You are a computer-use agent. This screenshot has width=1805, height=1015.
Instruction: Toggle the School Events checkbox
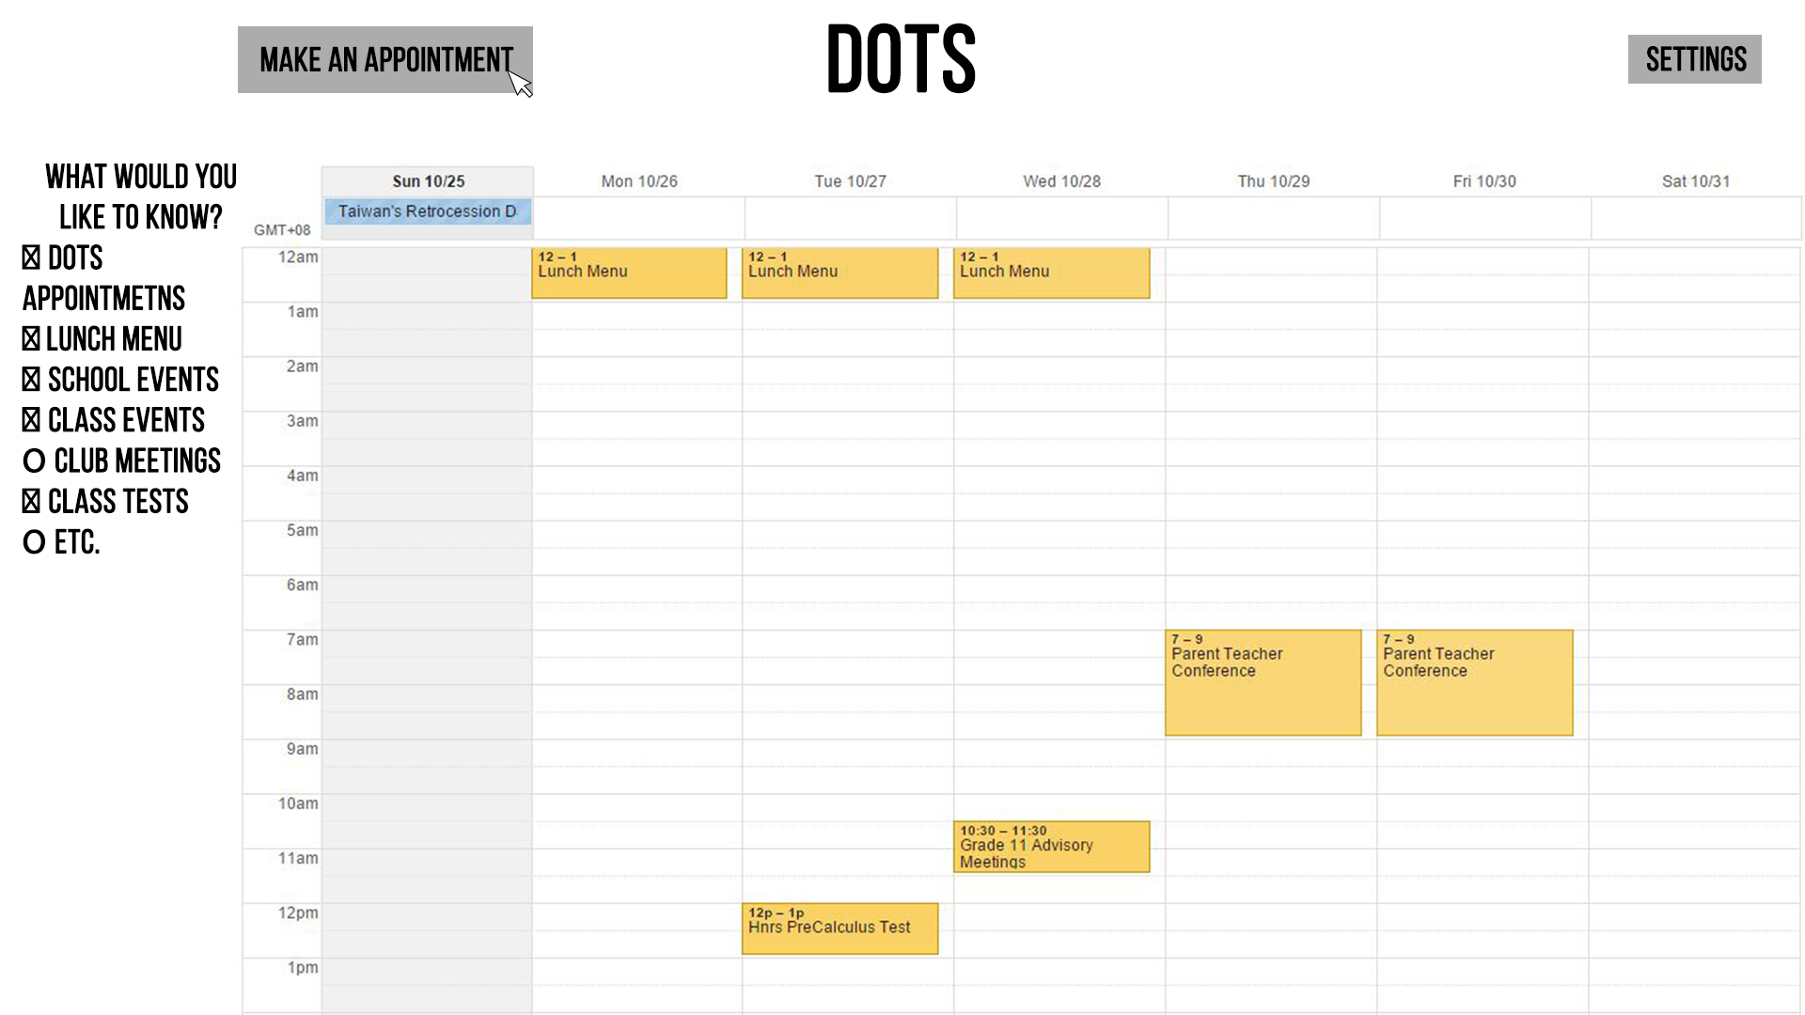[31, 380]
